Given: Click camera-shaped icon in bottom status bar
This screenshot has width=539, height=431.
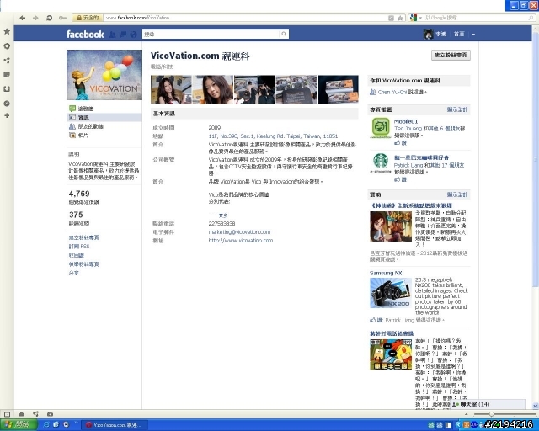Looking at the screenshot, I should tap(50, 414).
